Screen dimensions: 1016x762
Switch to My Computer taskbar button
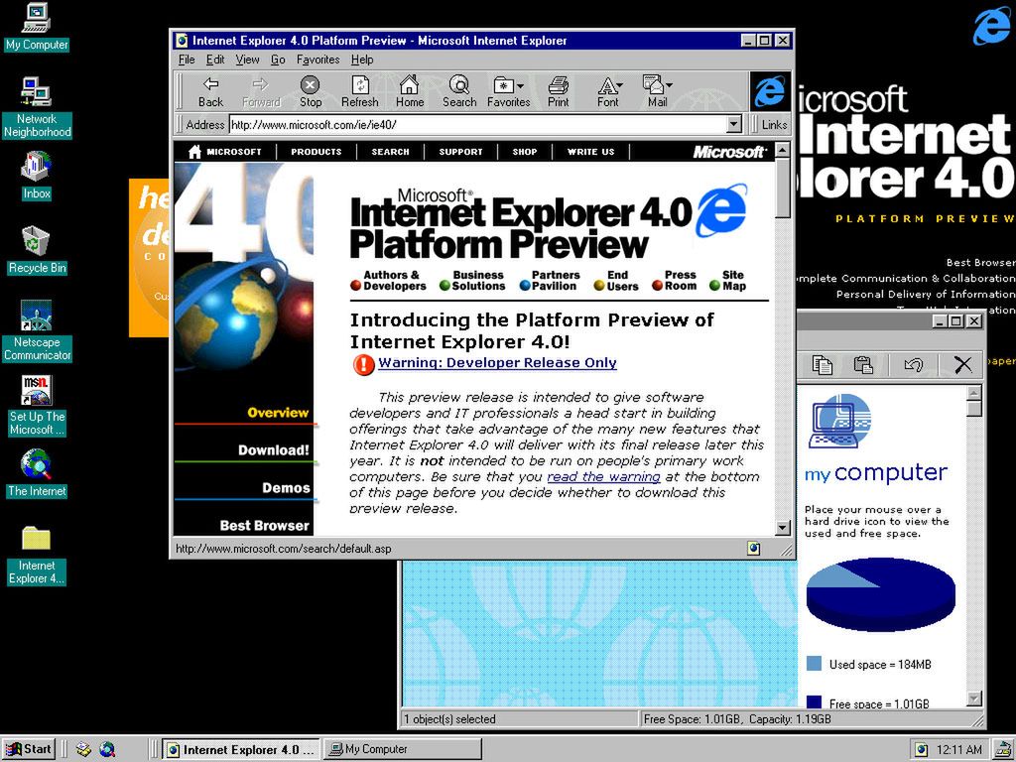[x=403, y=749]
